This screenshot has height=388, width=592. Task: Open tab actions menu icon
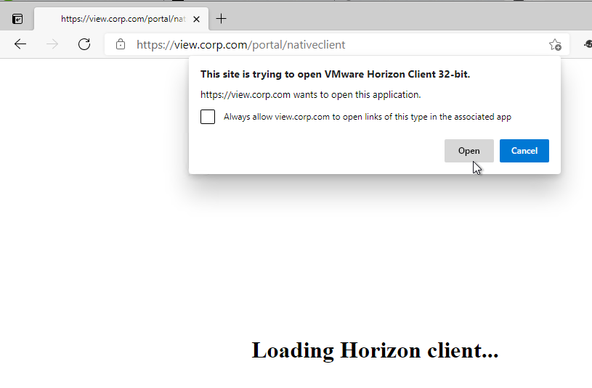17,19
